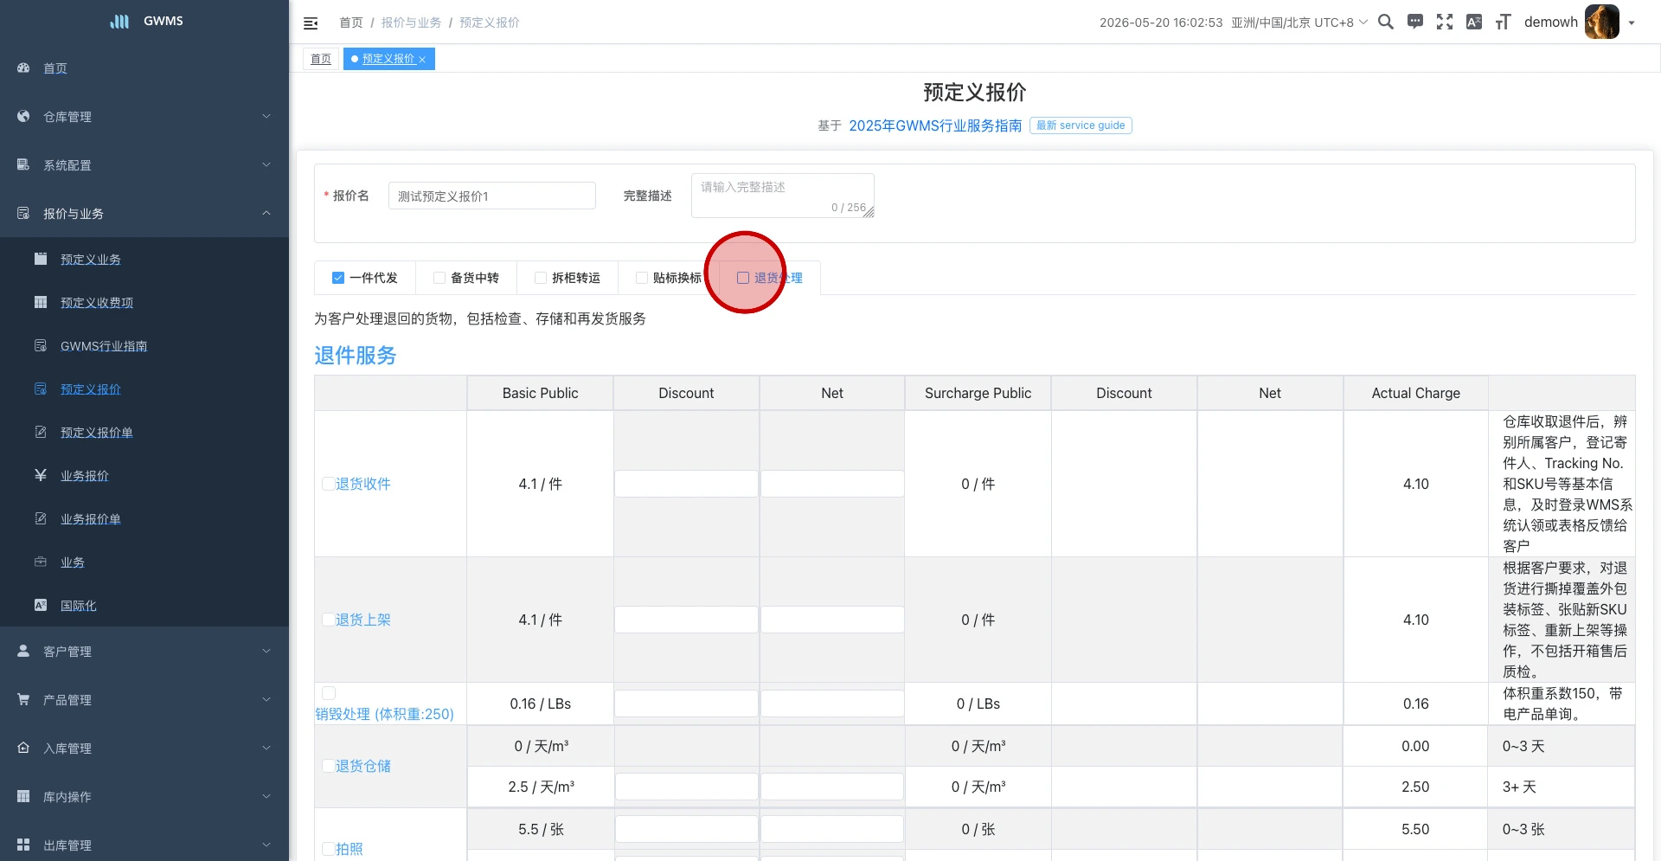
Task: Open the 业务报价 sidebar menu item
Action: pyautogui.click(x=144, y=475)
